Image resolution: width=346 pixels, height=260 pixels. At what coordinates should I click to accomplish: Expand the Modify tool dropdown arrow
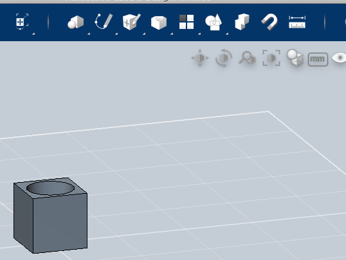point(172,34)
